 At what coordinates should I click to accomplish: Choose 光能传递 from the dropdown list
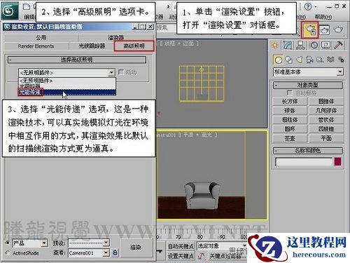point(66,93)
